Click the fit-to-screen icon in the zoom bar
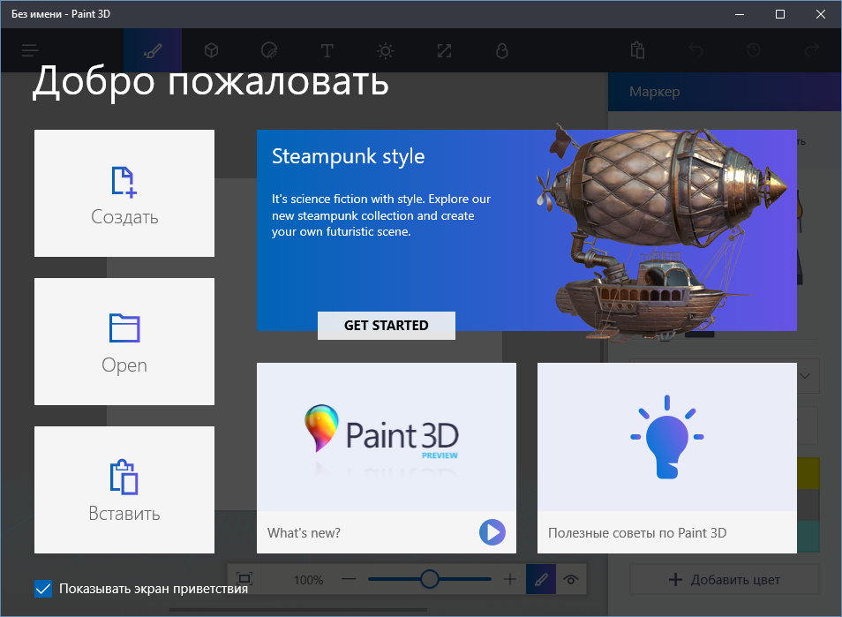 click(244, 579)
